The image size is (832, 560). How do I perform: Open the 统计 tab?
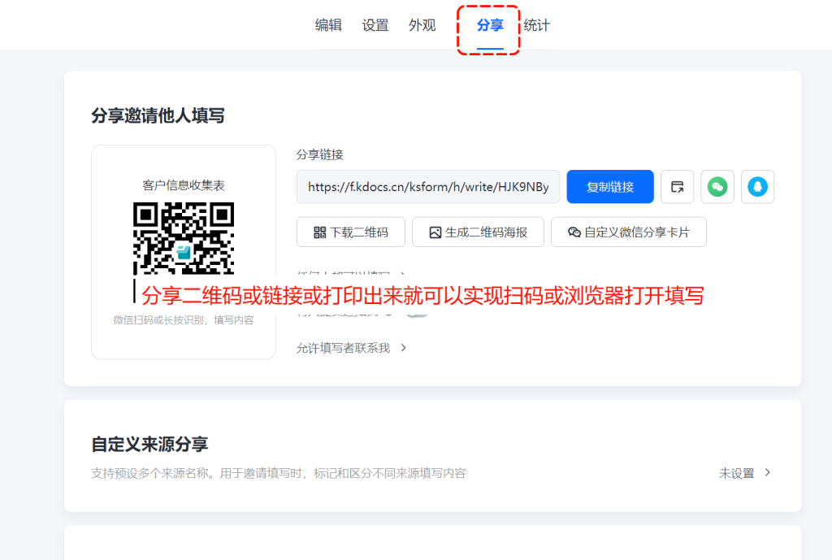click(536, 25)
